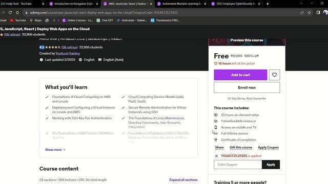328x184 pixels.
Task: Click 'Working with SSH Key Pair Authentication' item
Action: tap(82, 118)
